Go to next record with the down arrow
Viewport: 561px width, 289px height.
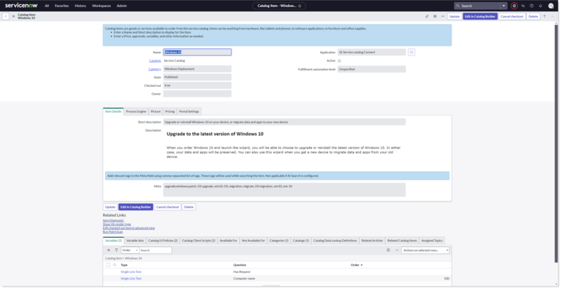coord(553,16)
